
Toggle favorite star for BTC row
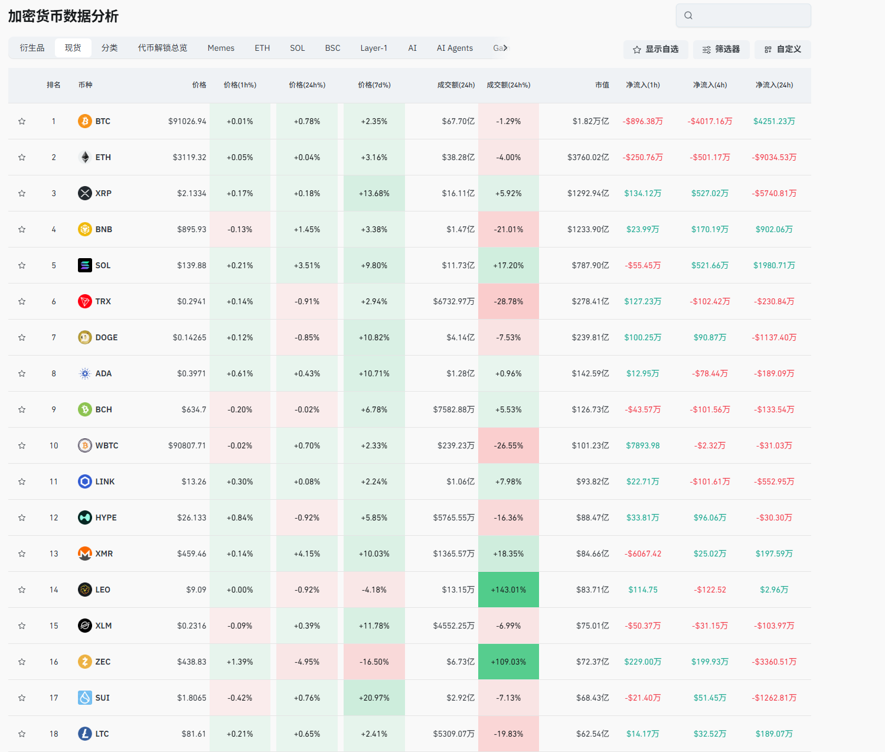(x=22, y=121)
